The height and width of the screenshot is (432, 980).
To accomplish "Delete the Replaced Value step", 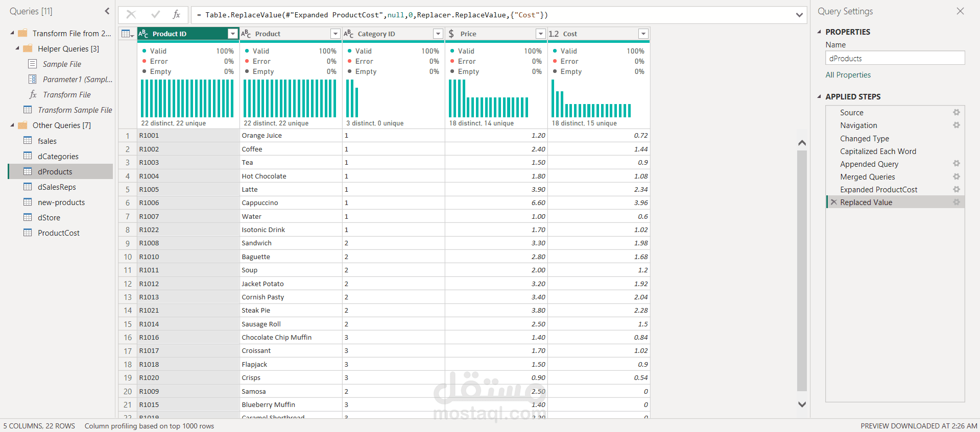I will pyautogui.click(x=833, y=202).
